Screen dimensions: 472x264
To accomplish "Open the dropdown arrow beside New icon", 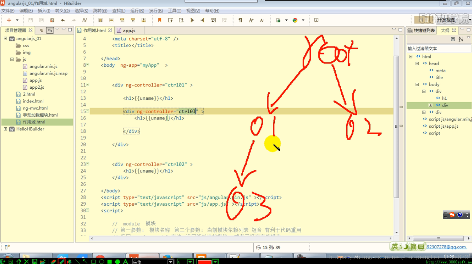I will (17, 20).
